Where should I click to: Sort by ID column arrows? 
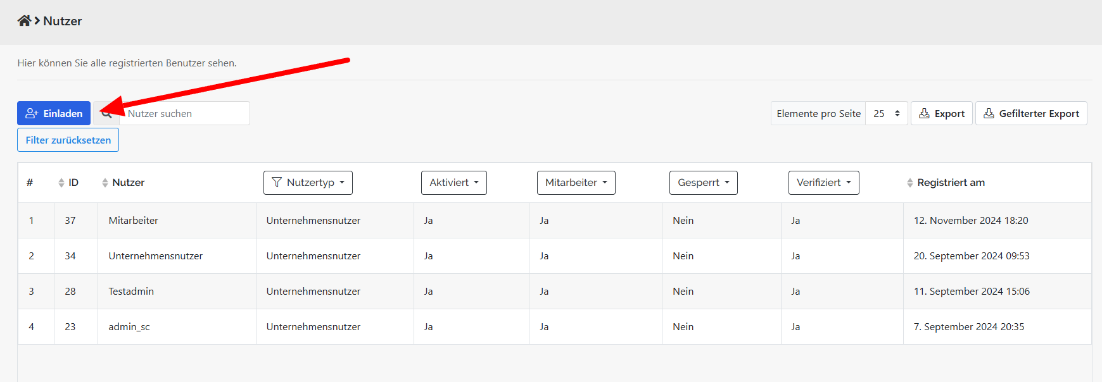(x=61, y=183)
